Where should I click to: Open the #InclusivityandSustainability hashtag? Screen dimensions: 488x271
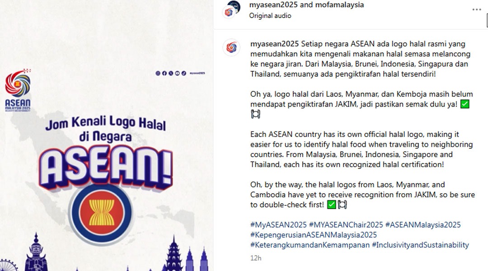click(421, 245)
